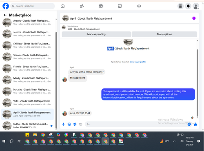Click message 'April 612 990 3544'
The image size is (204, 151).
[x=80, y=113]
